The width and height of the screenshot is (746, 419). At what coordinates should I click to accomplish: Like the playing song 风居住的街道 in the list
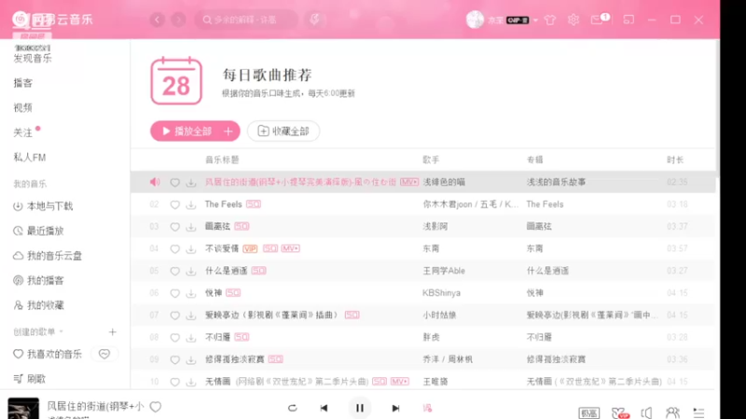[175, 182]
